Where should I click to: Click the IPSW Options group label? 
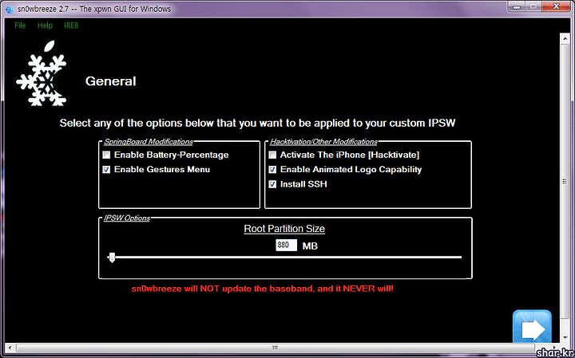click(x=127, y=218)
